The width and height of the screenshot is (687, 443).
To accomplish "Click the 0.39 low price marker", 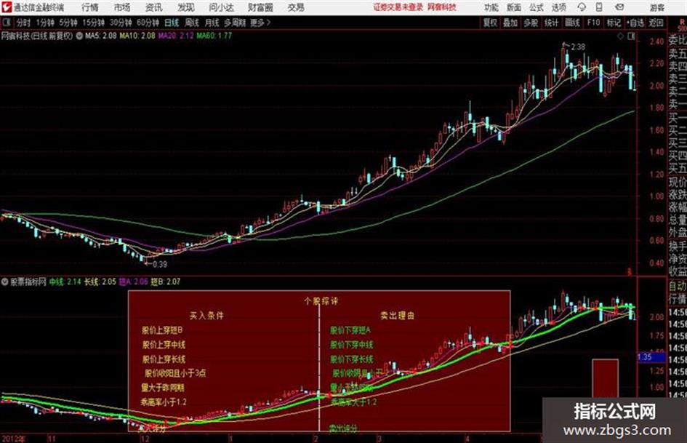I will coord(159,264).
